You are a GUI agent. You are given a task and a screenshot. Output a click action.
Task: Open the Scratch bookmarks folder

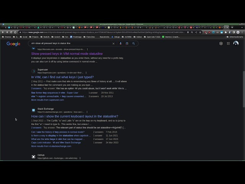56,37
